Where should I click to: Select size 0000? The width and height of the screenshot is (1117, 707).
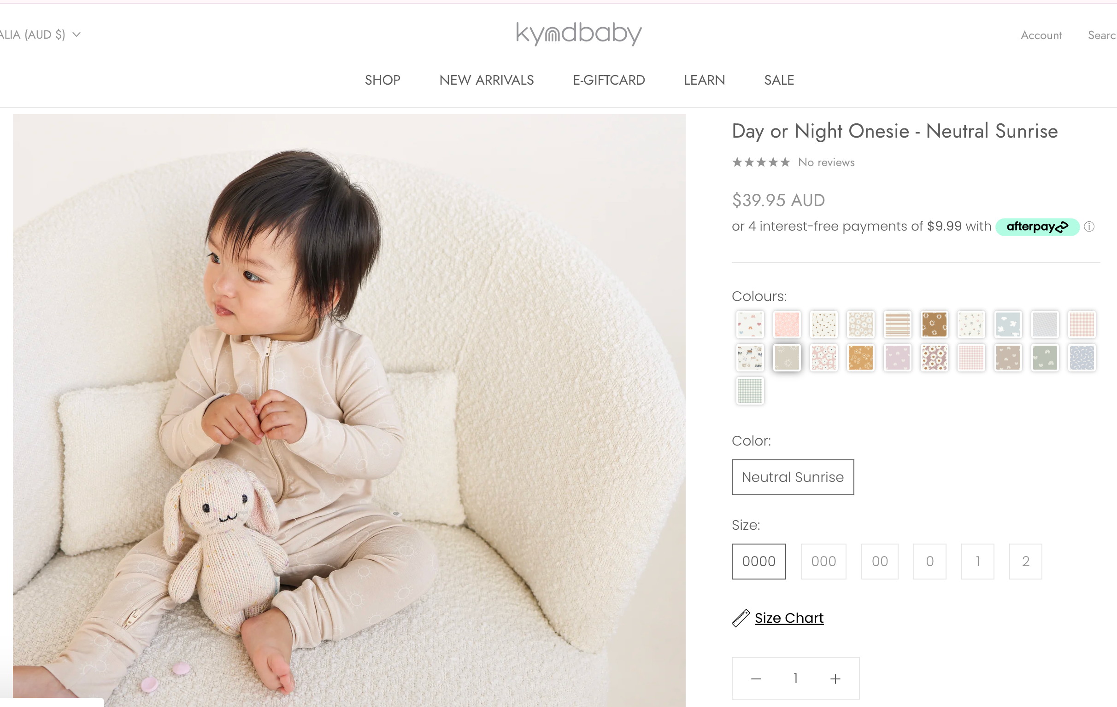pos(758,561)
